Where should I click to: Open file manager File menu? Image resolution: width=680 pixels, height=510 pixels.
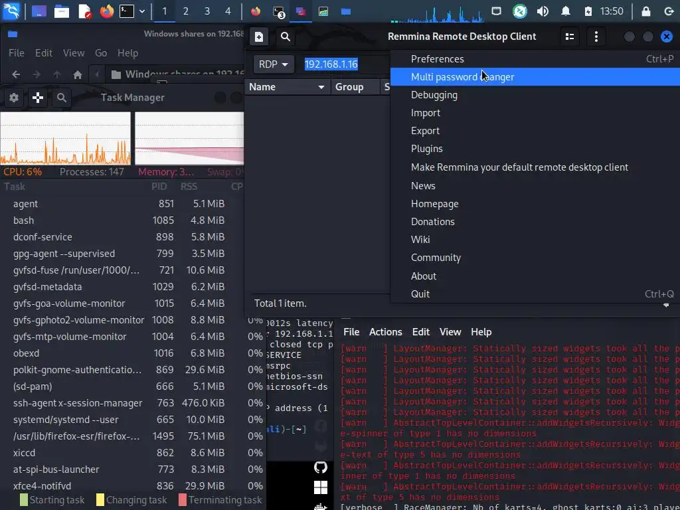pyautogui.click(x=17, y=53)
